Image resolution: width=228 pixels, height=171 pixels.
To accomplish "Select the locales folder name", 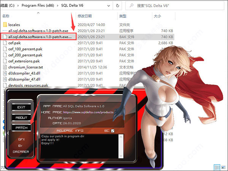I will coord(14,25).
